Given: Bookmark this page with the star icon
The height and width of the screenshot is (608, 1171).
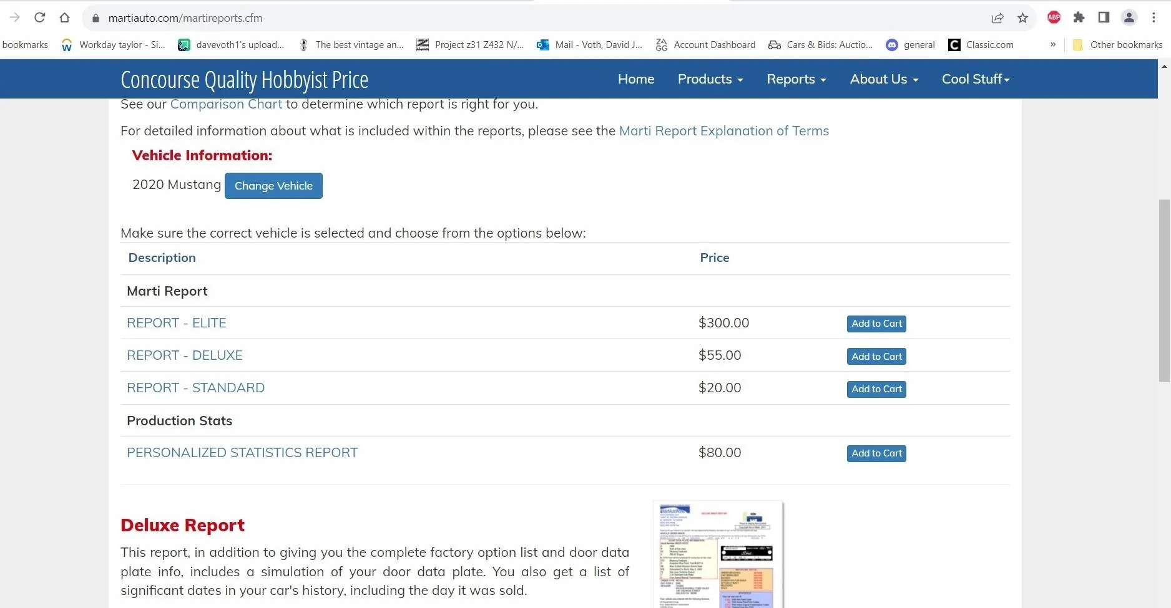Looking at the screenshot, I should click(x=1022, y=18).
